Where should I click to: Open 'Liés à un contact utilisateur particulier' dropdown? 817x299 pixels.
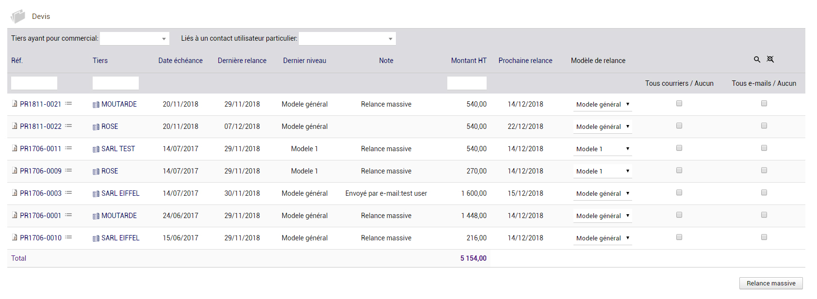tap(347, 39)
